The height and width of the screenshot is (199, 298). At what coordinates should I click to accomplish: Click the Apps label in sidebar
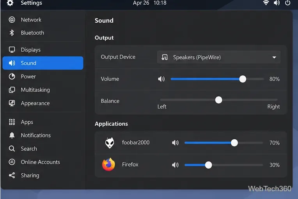click(27, 122)
